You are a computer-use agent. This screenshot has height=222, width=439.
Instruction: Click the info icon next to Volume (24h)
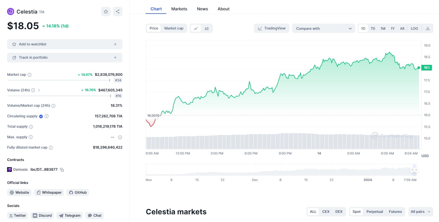pyautogui.click(x=33, y=90)
